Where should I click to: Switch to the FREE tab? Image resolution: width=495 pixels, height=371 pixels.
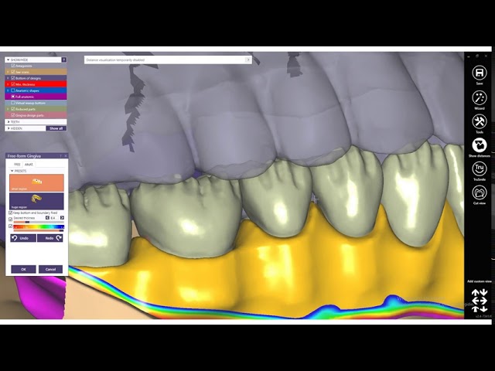click(x=17, y=164)
